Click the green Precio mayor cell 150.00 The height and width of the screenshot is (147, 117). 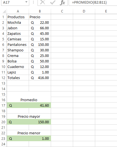click(29, 122)
